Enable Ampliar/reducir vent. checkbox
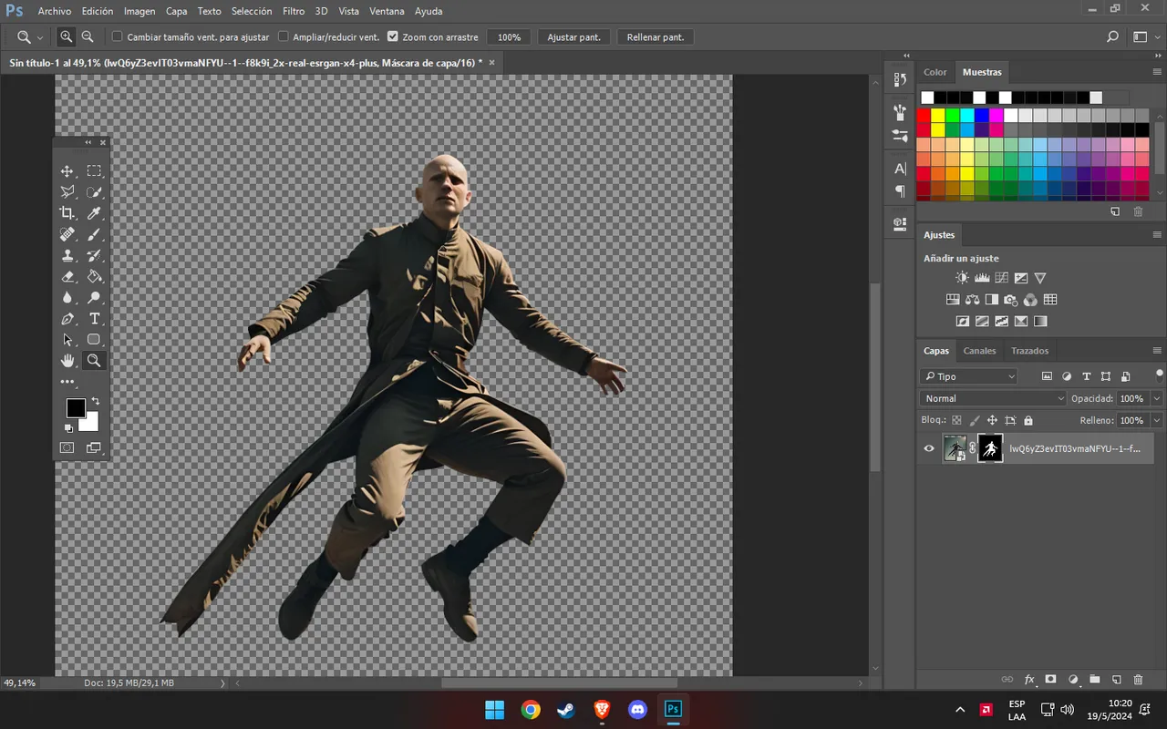This screenshot has height=729, width=1167. point(284,36)
